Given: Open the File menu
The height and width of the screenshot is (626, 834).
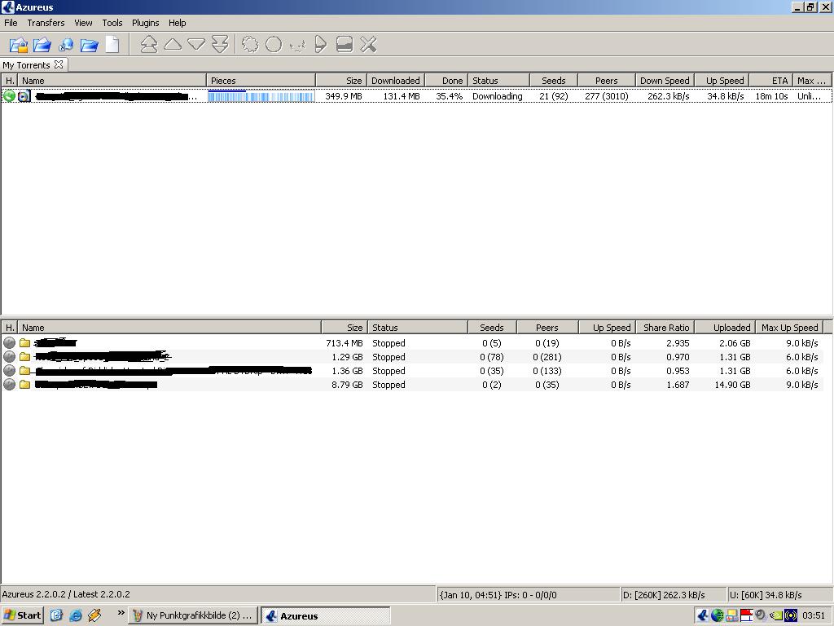Looking at the screenshot, I should (11, 23).
